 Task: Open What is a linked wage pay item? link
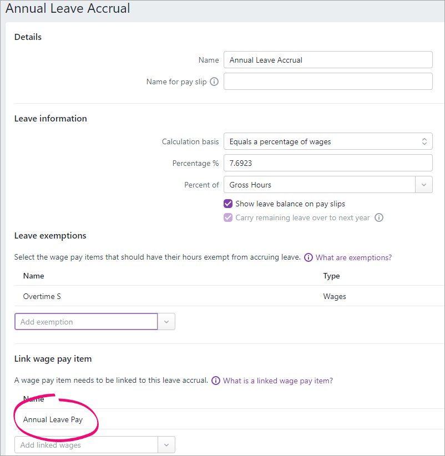pyautogui.click(x=278, y=381)
